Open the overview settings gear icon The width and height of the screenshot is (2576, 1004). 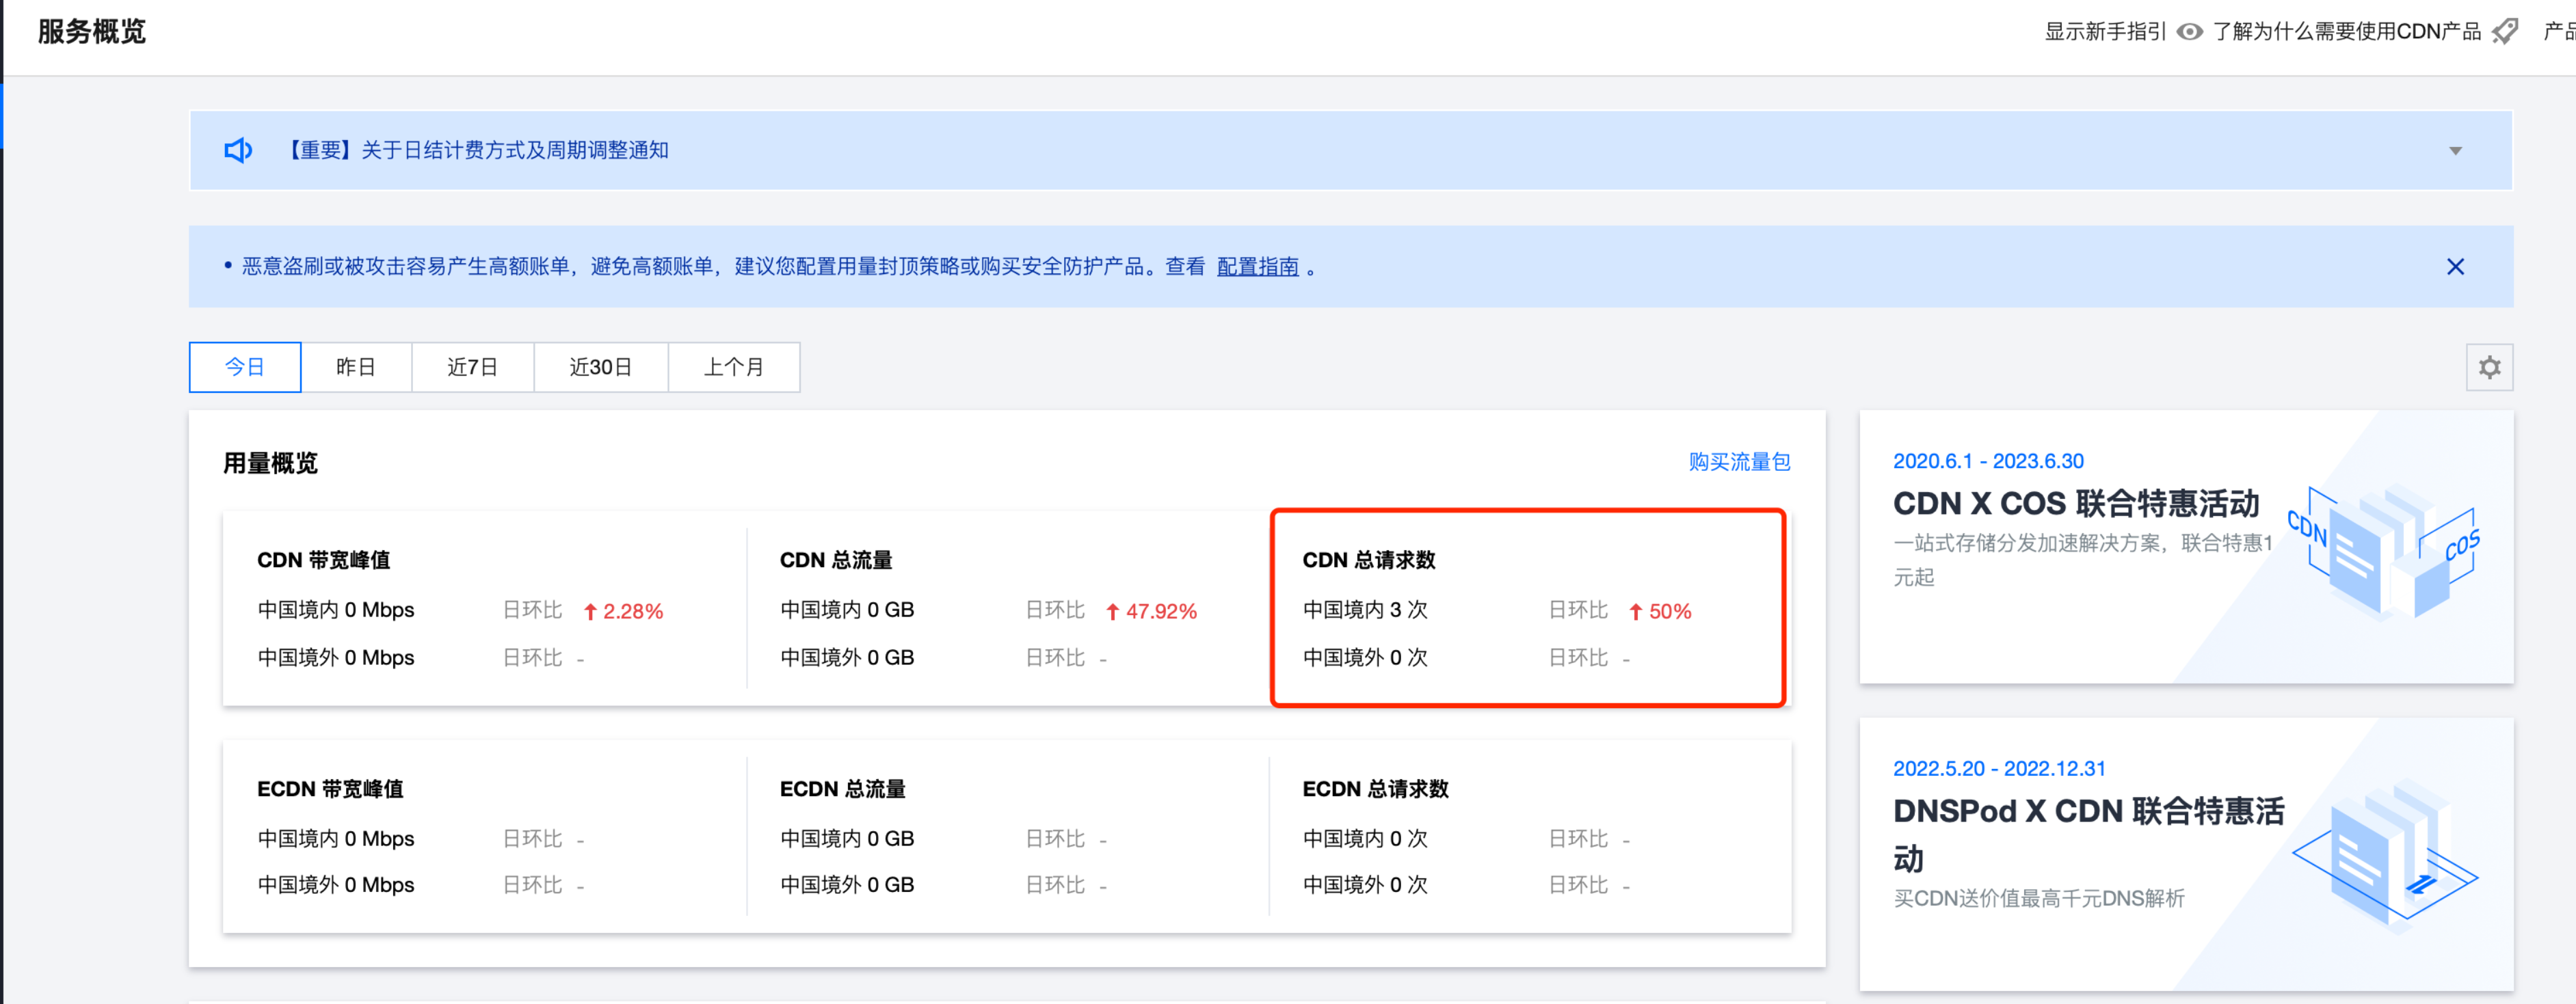pos(2489,368)
